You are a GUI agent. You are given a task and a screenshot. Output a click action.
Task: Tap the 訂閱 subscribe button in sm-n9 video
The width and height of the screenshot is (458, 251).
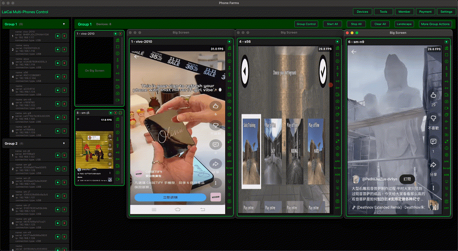click(407, 179)
